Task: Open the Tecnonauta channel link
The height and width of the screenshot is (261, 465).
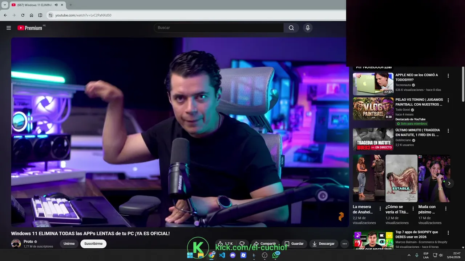Action: coord(403,85)
